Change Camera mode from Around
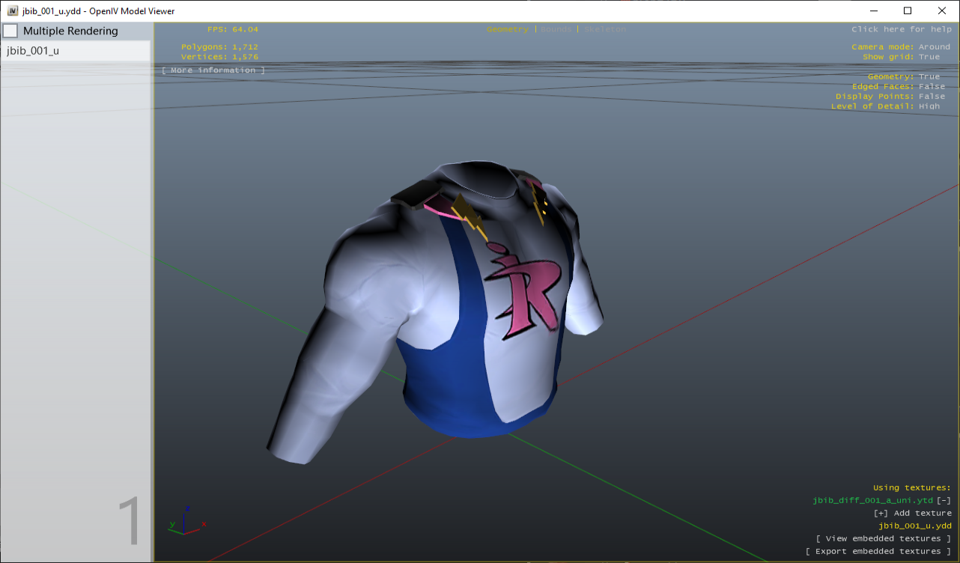 (934, 47)
